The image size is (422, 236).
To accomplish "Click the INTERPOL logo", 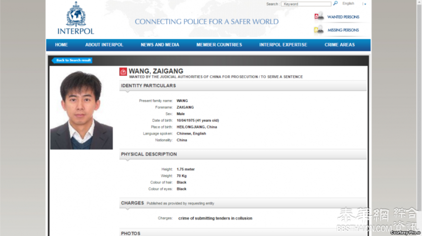I will pyautogui.click(x=75, y=18).
